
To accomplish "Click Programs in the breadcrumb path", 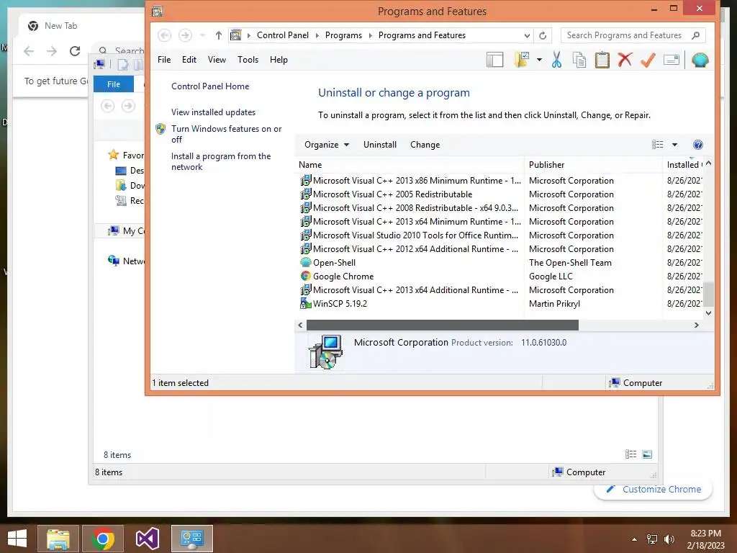I will click(343, 35).
